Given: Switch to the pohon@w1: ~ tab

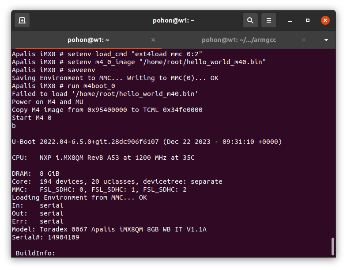Looking at the screenshot, I should tap(88, 40).
